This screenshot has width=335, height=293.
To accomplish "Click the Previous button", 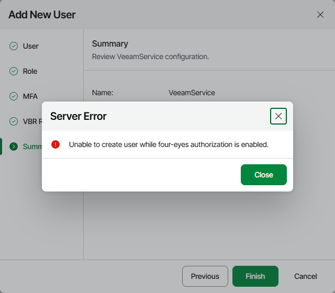I will point(205,276).
